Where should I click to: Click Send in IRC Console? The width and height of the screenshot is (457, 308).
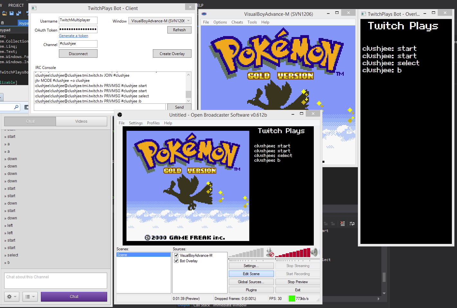click(179, 107)
